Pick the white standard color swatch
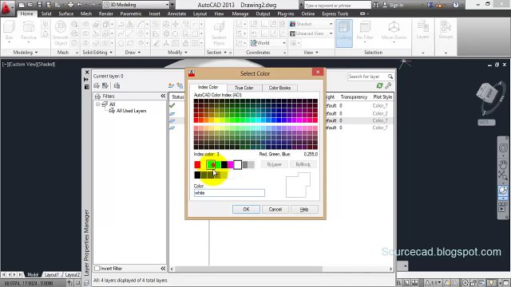Screen dimensions: 511x287 click(x=238, y=165)
